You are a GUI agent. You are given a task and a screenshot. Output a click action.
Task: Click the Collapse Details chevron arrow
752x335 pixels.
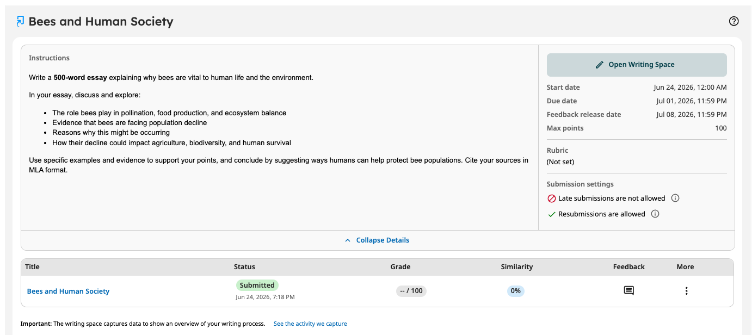click(x=348, y=240)
